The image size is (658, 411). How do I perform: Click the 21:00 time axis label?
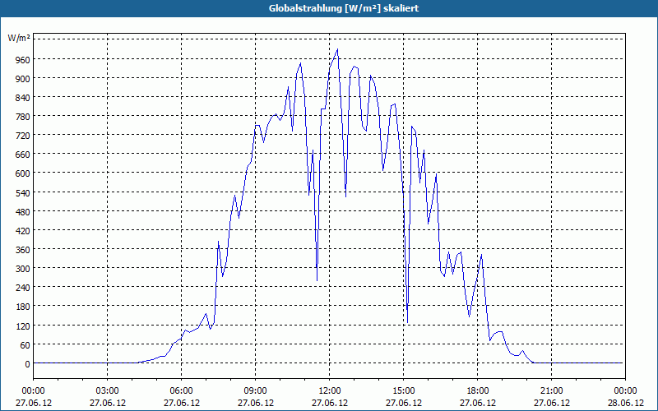[551, 391]
